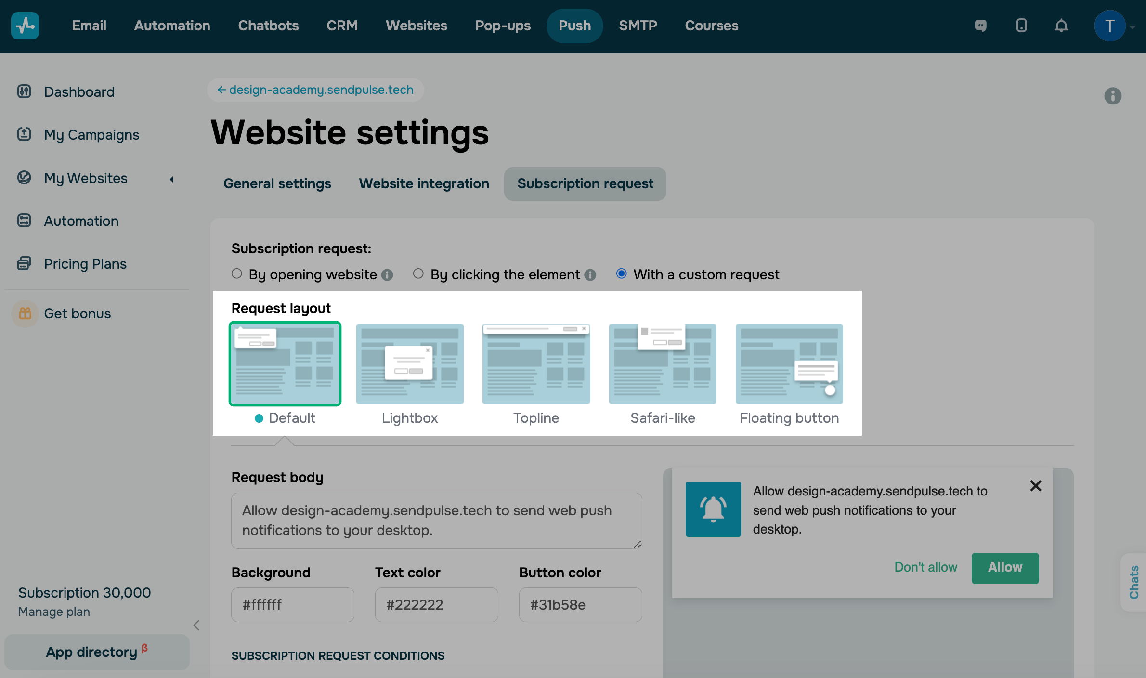
Task: Click the CRM navigation icon
Action: (x=341, y=24)
